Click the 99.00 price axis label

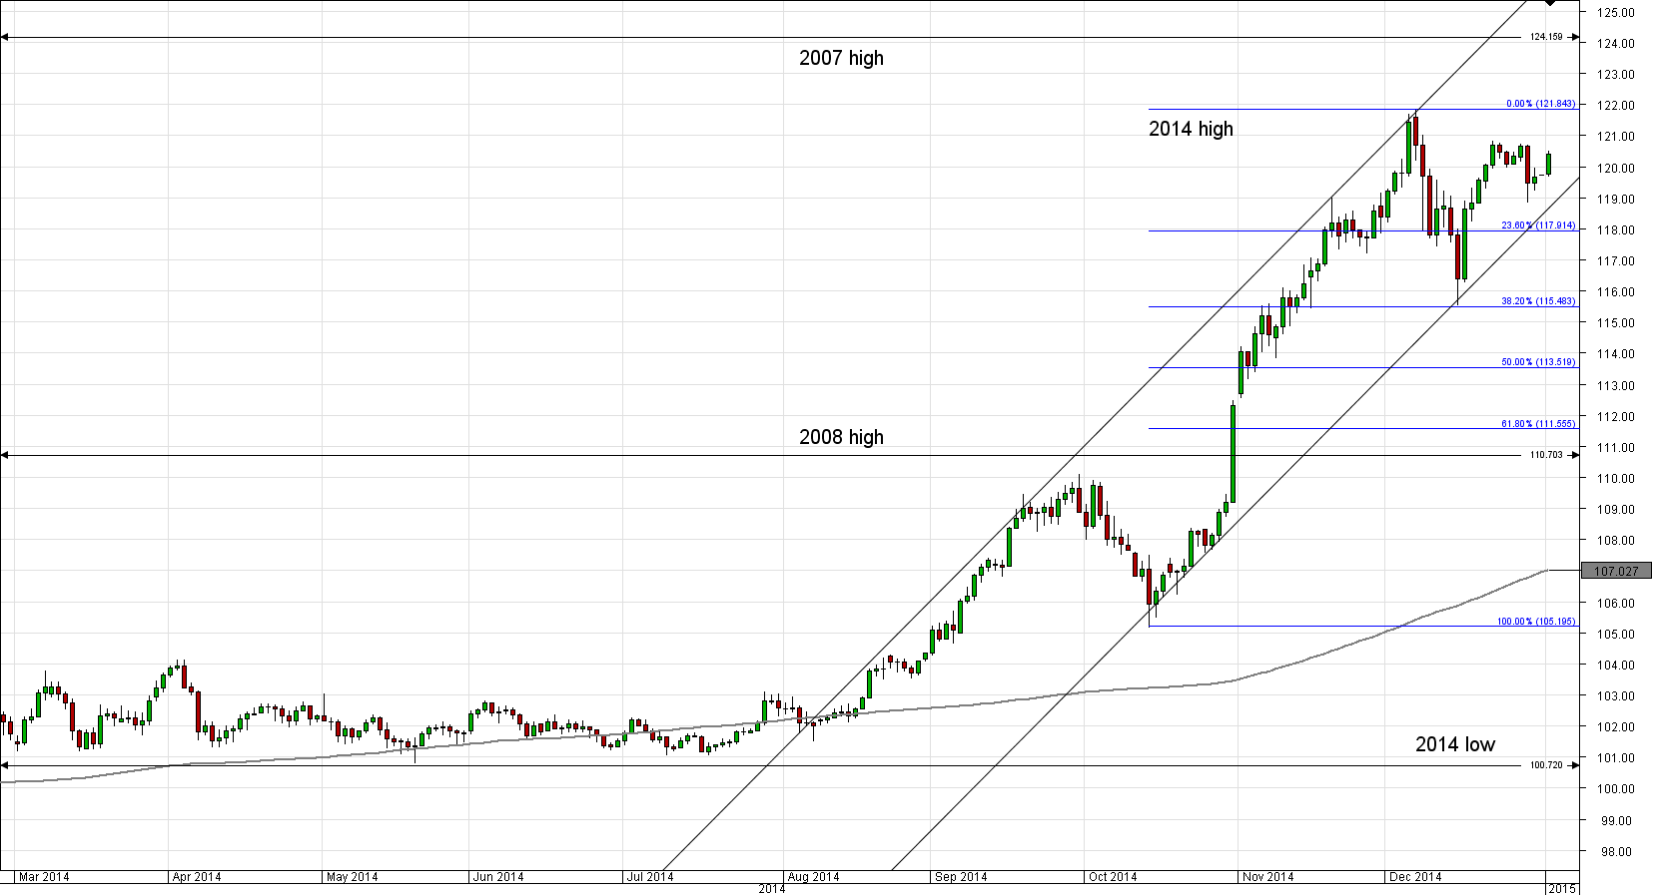(x=1615, y=821)
